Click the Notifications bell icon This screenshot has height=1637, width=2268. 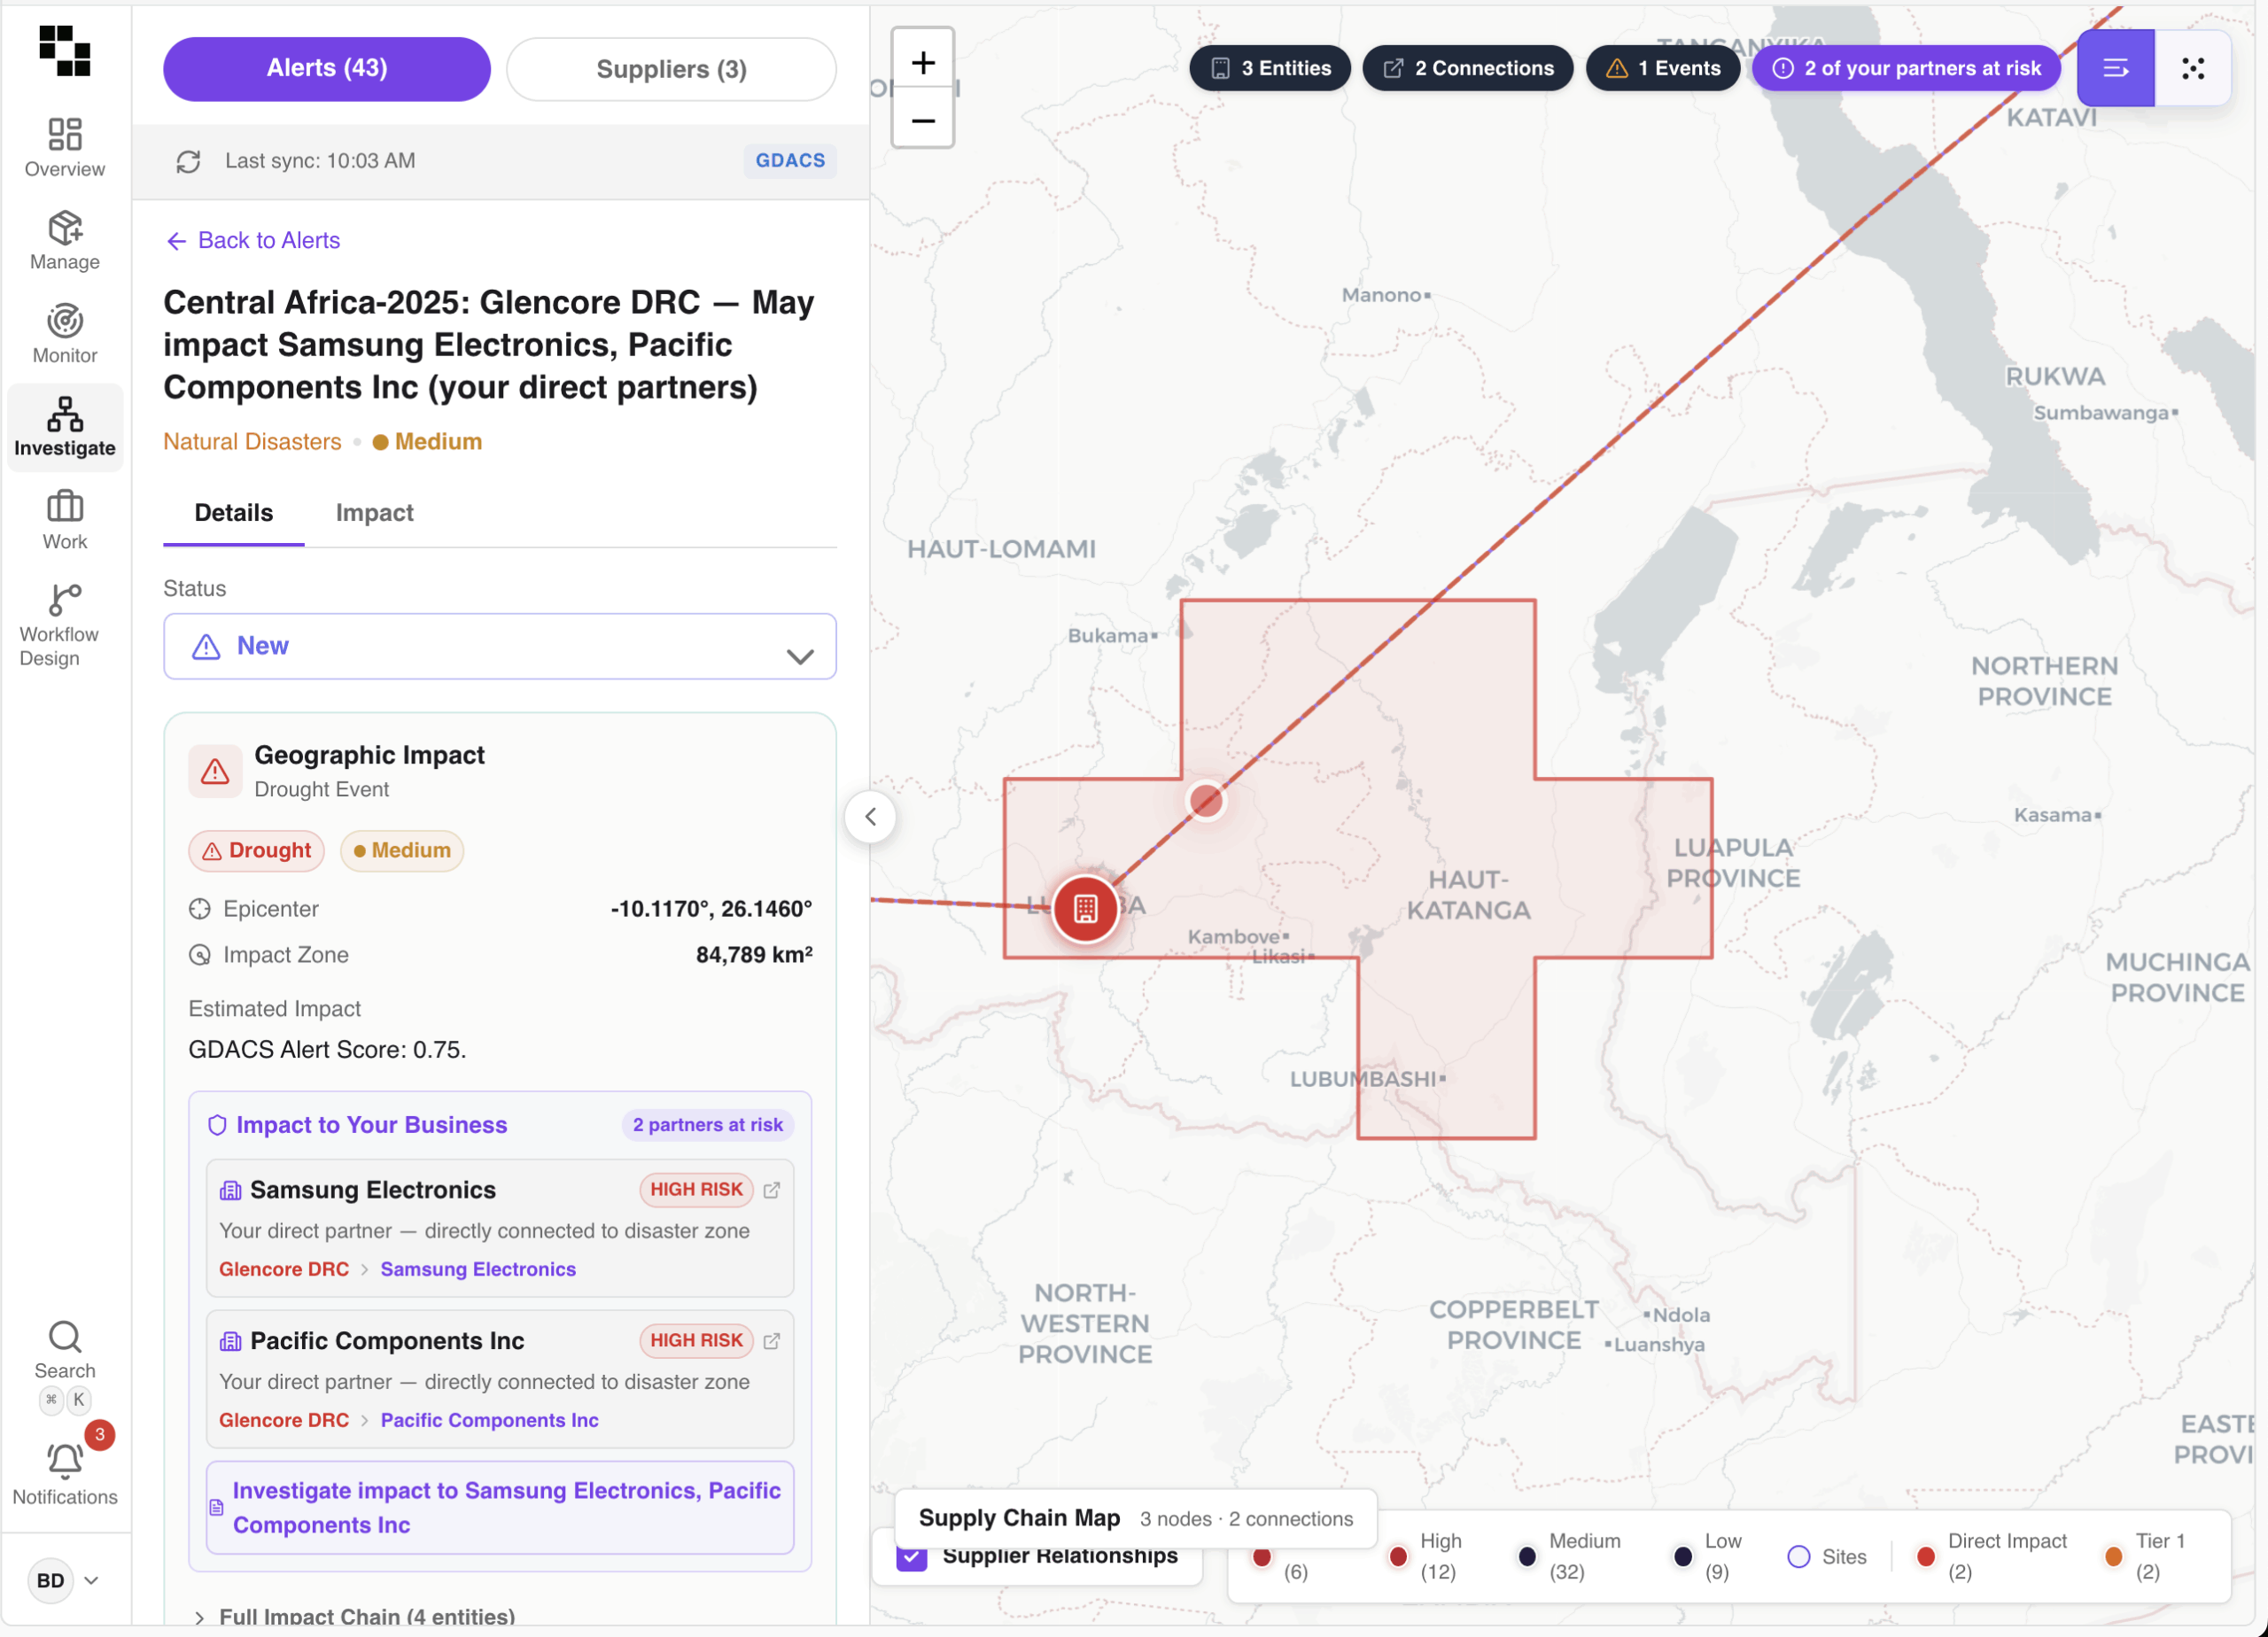coord(64,1462)
